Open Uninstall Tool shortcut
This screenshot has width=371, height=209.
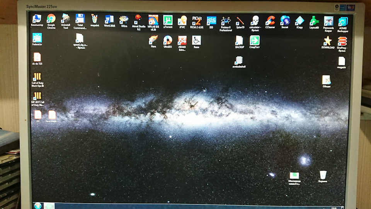click(x=65, y=21)
